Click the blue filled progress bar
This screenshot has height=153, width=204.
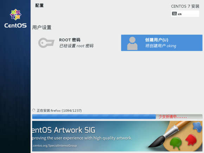tap(94, 116)
